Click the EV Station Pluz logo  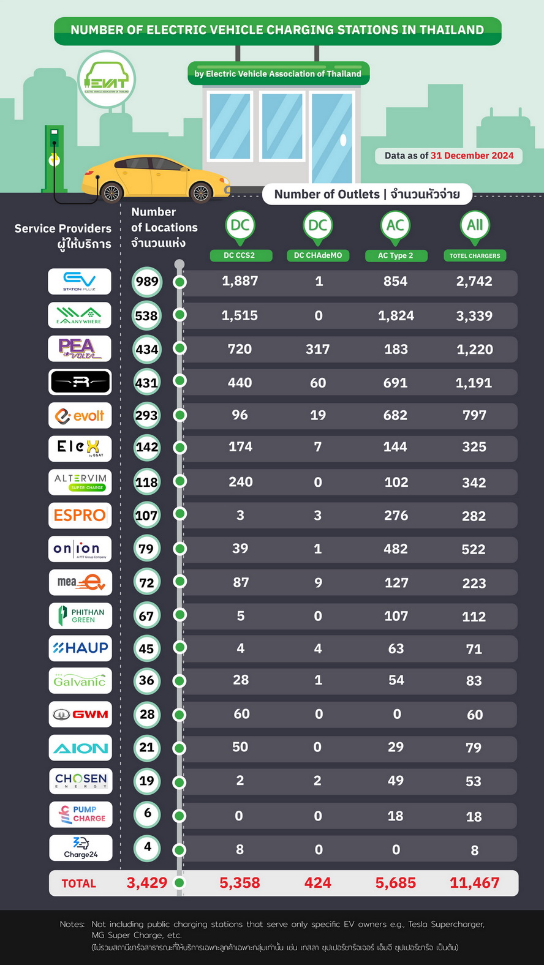pyautogui.click(x=80, y=282)
